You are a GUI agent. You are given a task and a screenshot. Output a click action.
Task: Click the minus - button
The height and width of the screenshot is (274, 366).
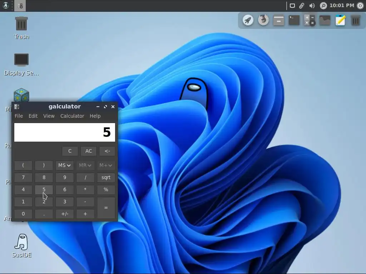tap(85, 202)
